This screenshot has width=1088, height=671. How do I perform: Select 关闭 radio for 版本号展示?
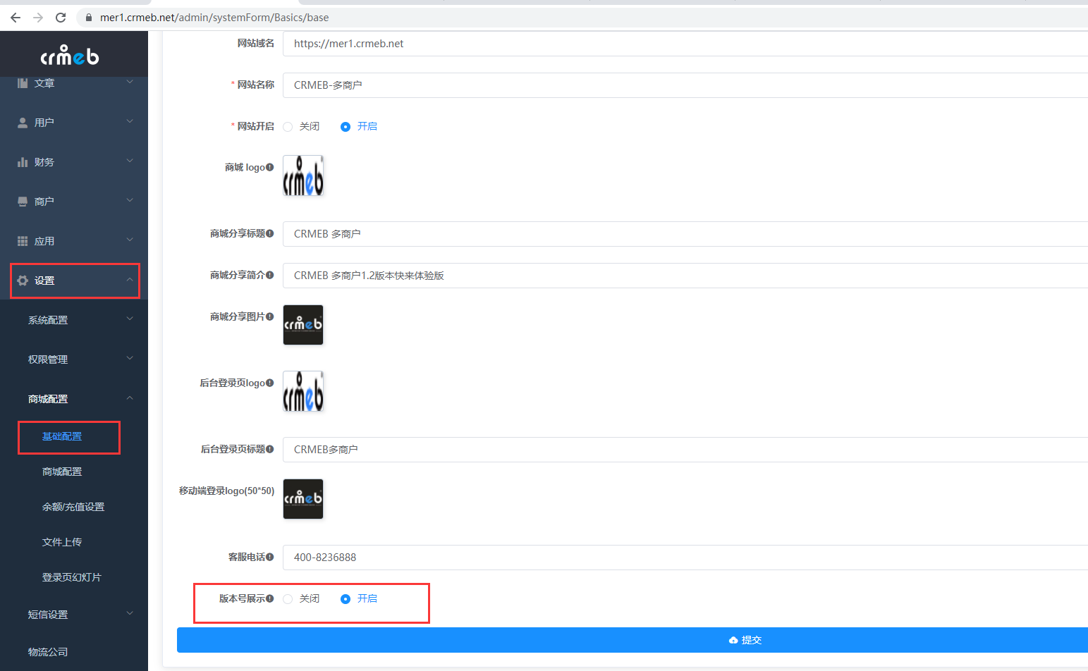(288, 599)
